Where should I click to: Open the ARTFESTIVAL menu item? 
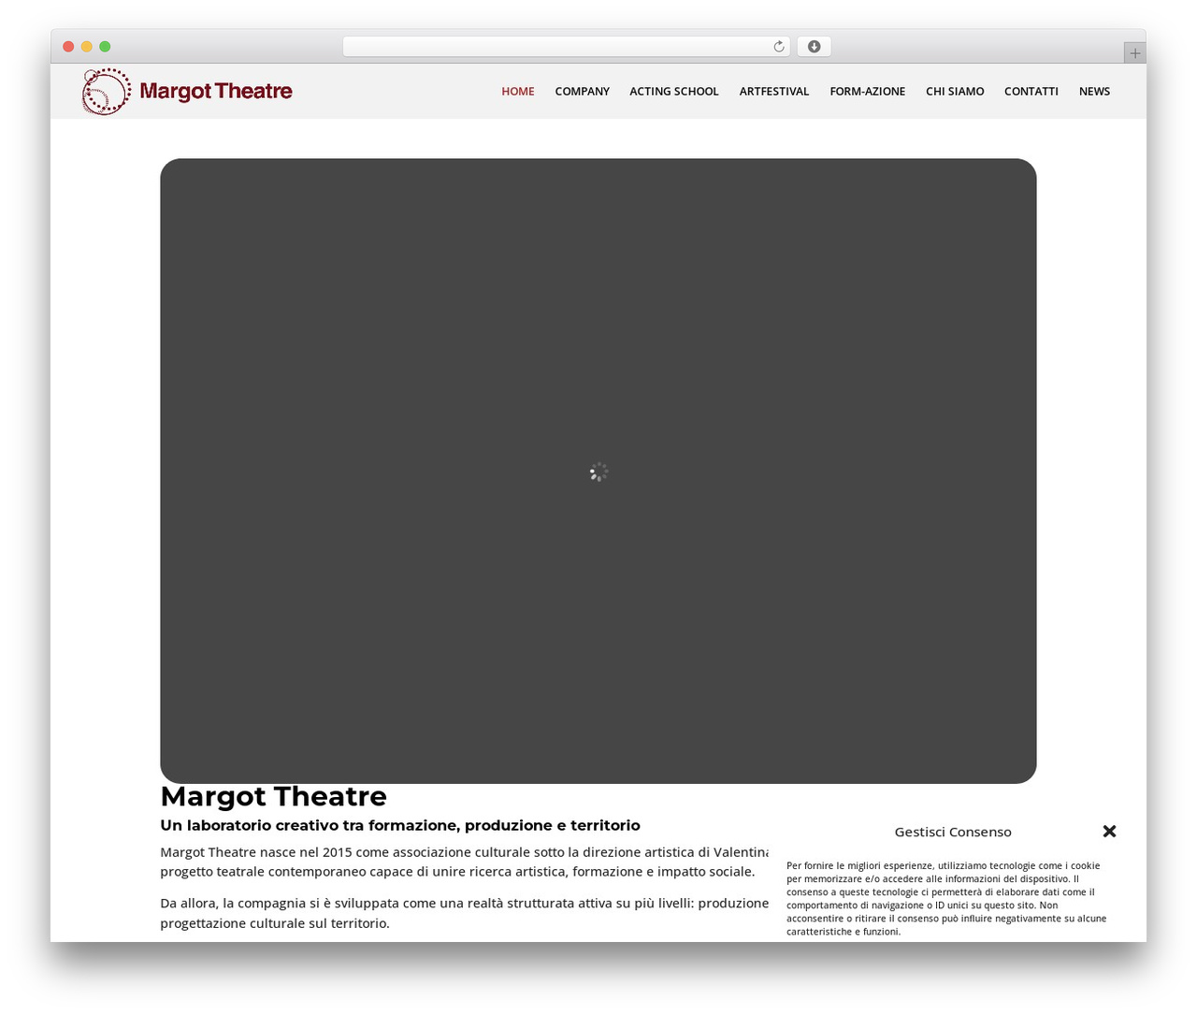(x=774, y=92)
